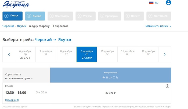Choose the highlighted 9 декабря date

[87, 55]
